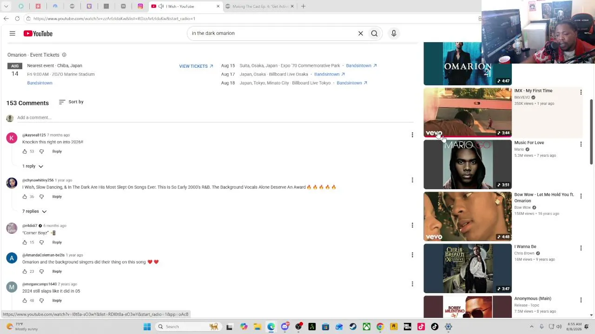Open Copilot from the taskbar

(244, 327)
